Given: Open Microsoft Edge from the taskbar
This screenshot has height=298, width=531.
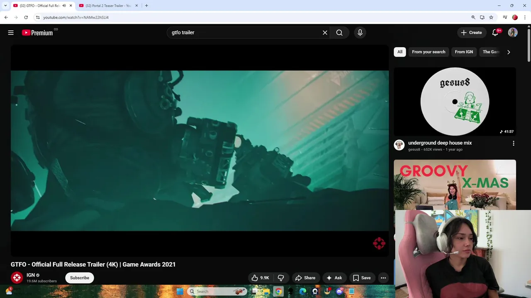Looking at the screenshot, I should pos(303,291).
